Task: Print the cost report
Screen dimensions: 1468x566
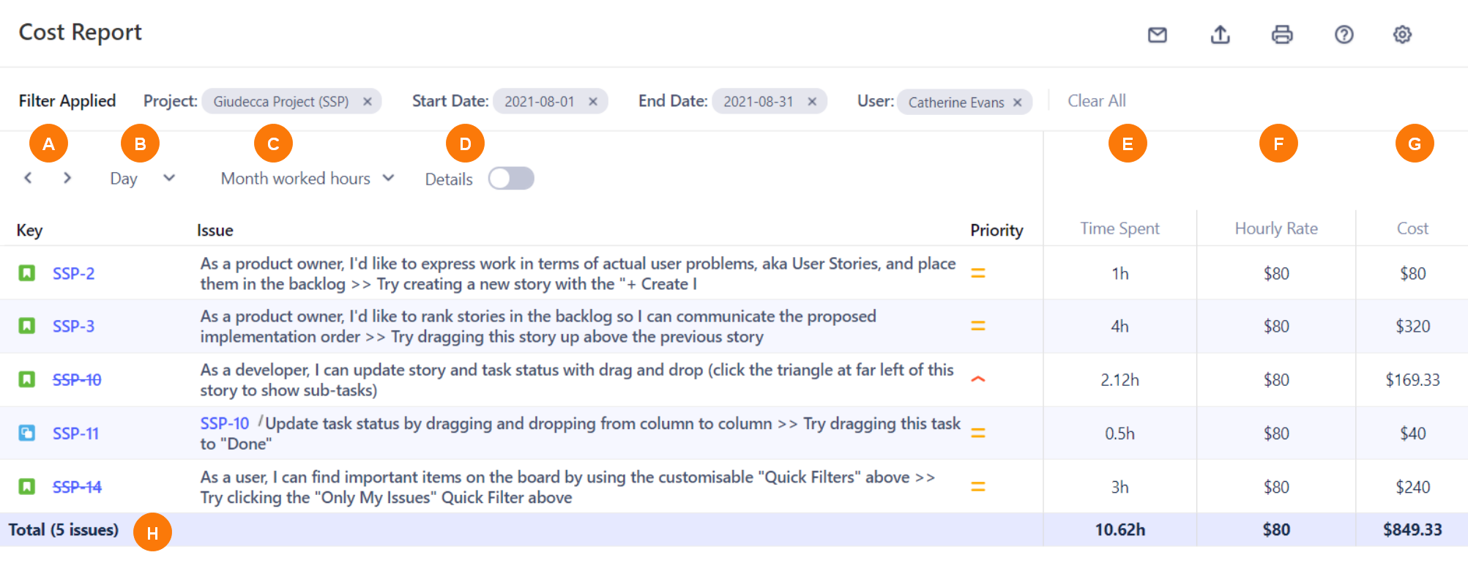Action: [1282, 34]
